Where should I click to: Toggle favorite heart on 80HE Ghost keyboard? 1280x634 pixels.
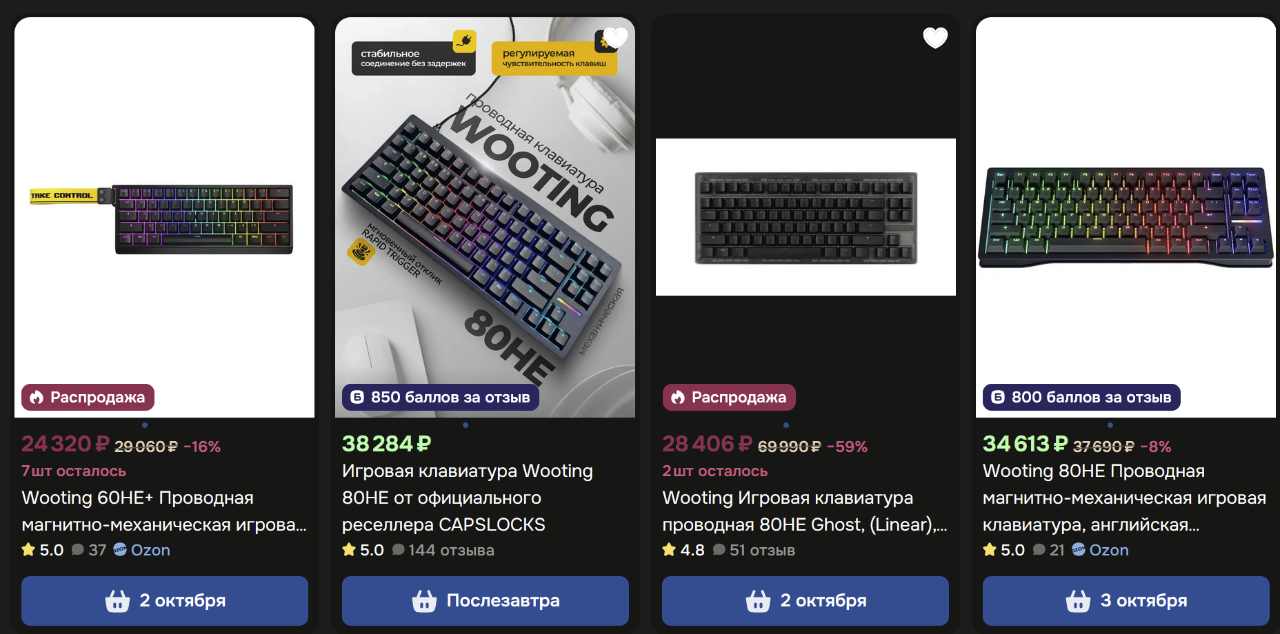pos(935,37)
